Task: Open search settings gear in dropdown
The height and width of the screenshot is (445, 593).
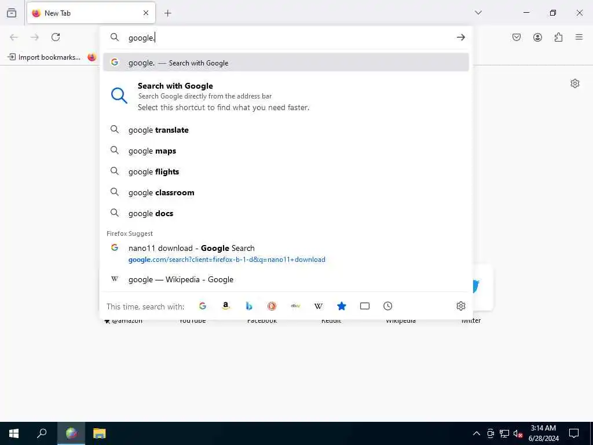Action: pos(460,306)
